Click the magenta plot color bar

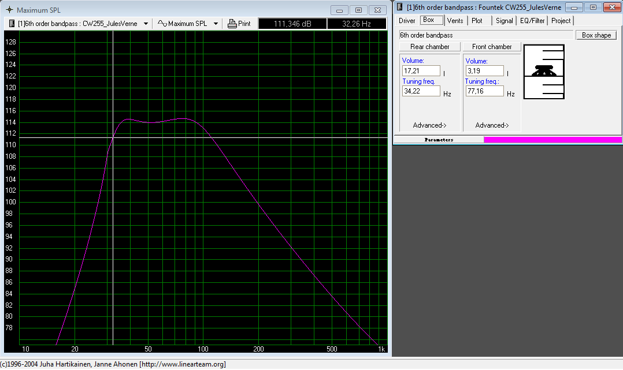point(552,140)
